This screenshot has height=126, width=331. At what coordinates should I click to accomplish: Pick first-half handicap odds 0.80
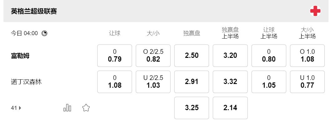pyautogui.click(x=269, y=56)
